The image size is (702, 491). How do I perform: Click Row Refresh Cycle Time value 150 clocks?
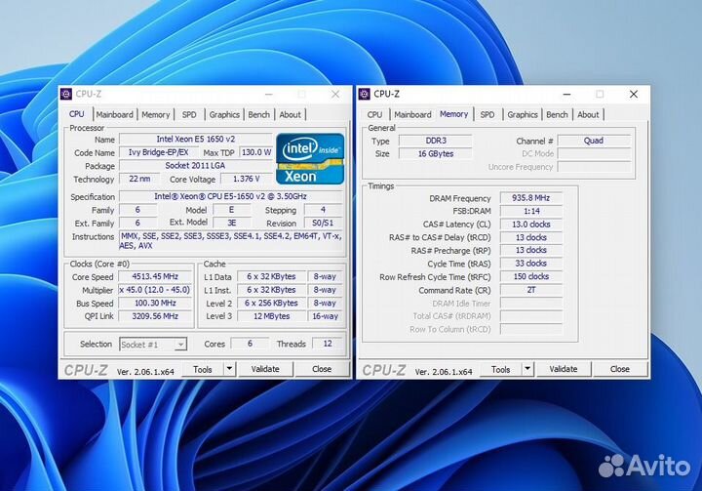tap(531, 276)
